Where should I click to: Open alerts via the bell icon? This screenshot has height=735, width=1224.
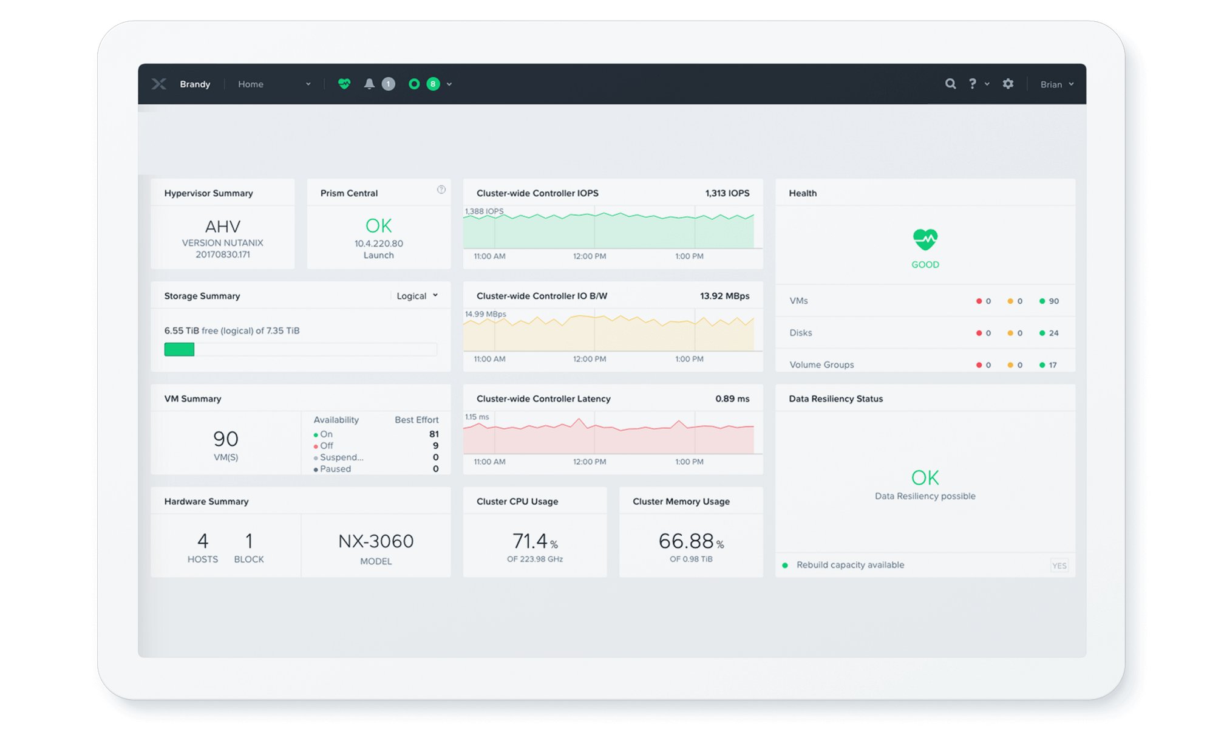point(369,84)
